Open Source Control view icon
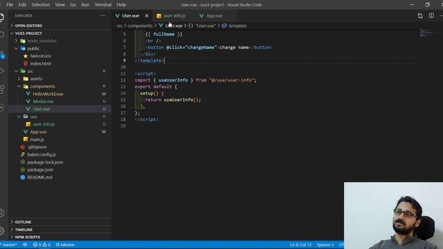The image size is (443, 249). click(x=2, y=55)
